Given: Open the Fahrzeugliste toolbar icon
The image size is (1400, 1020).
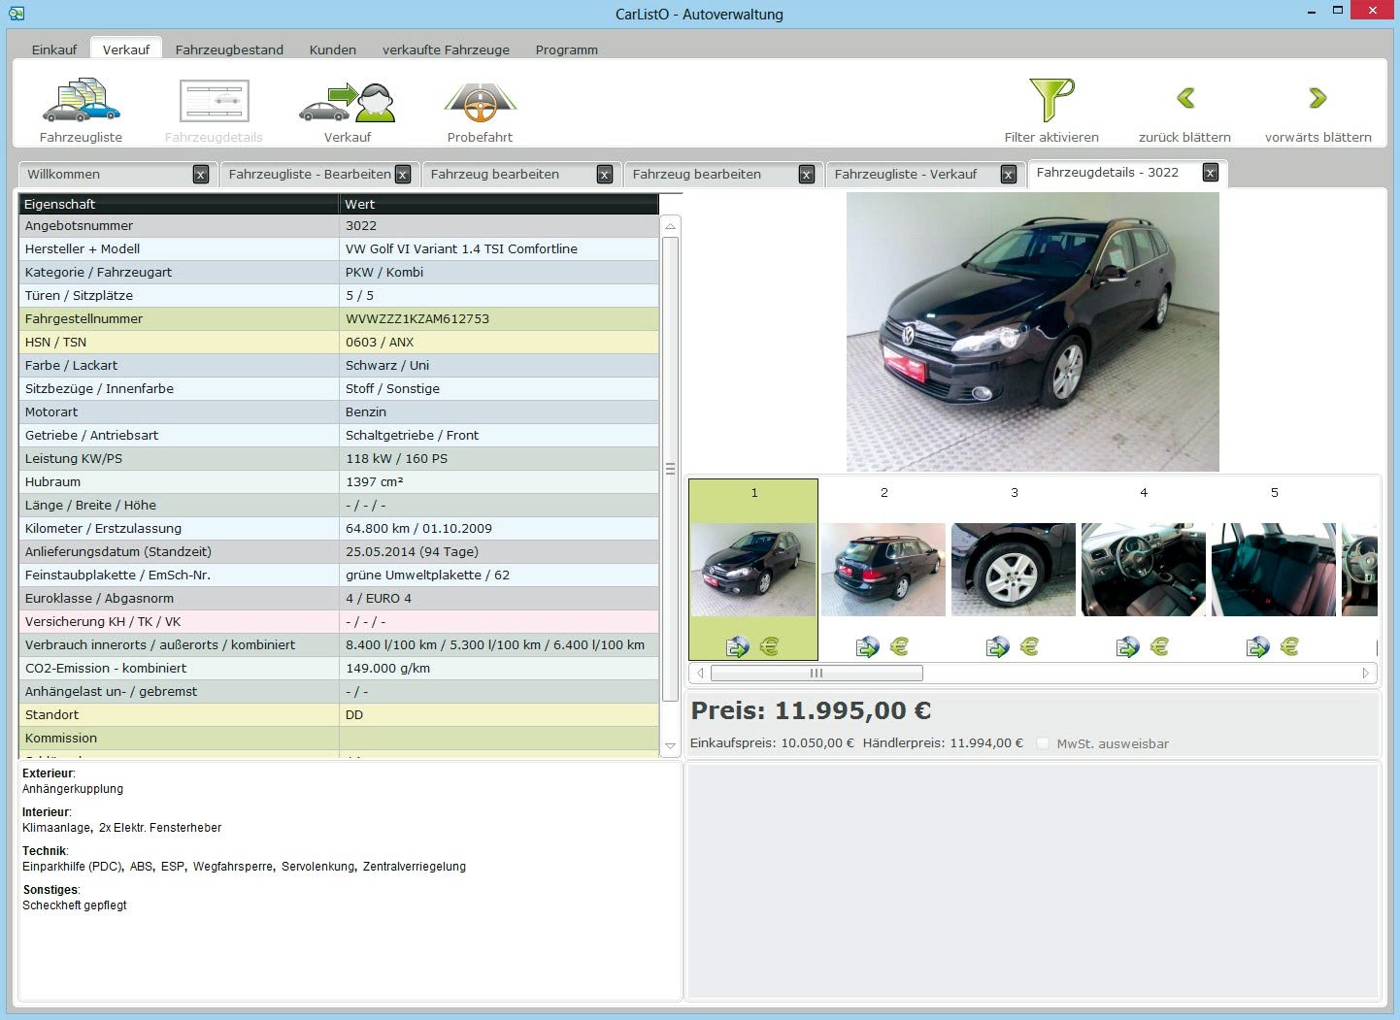Looking at the screenshot, I should click(x=81, y=101).
